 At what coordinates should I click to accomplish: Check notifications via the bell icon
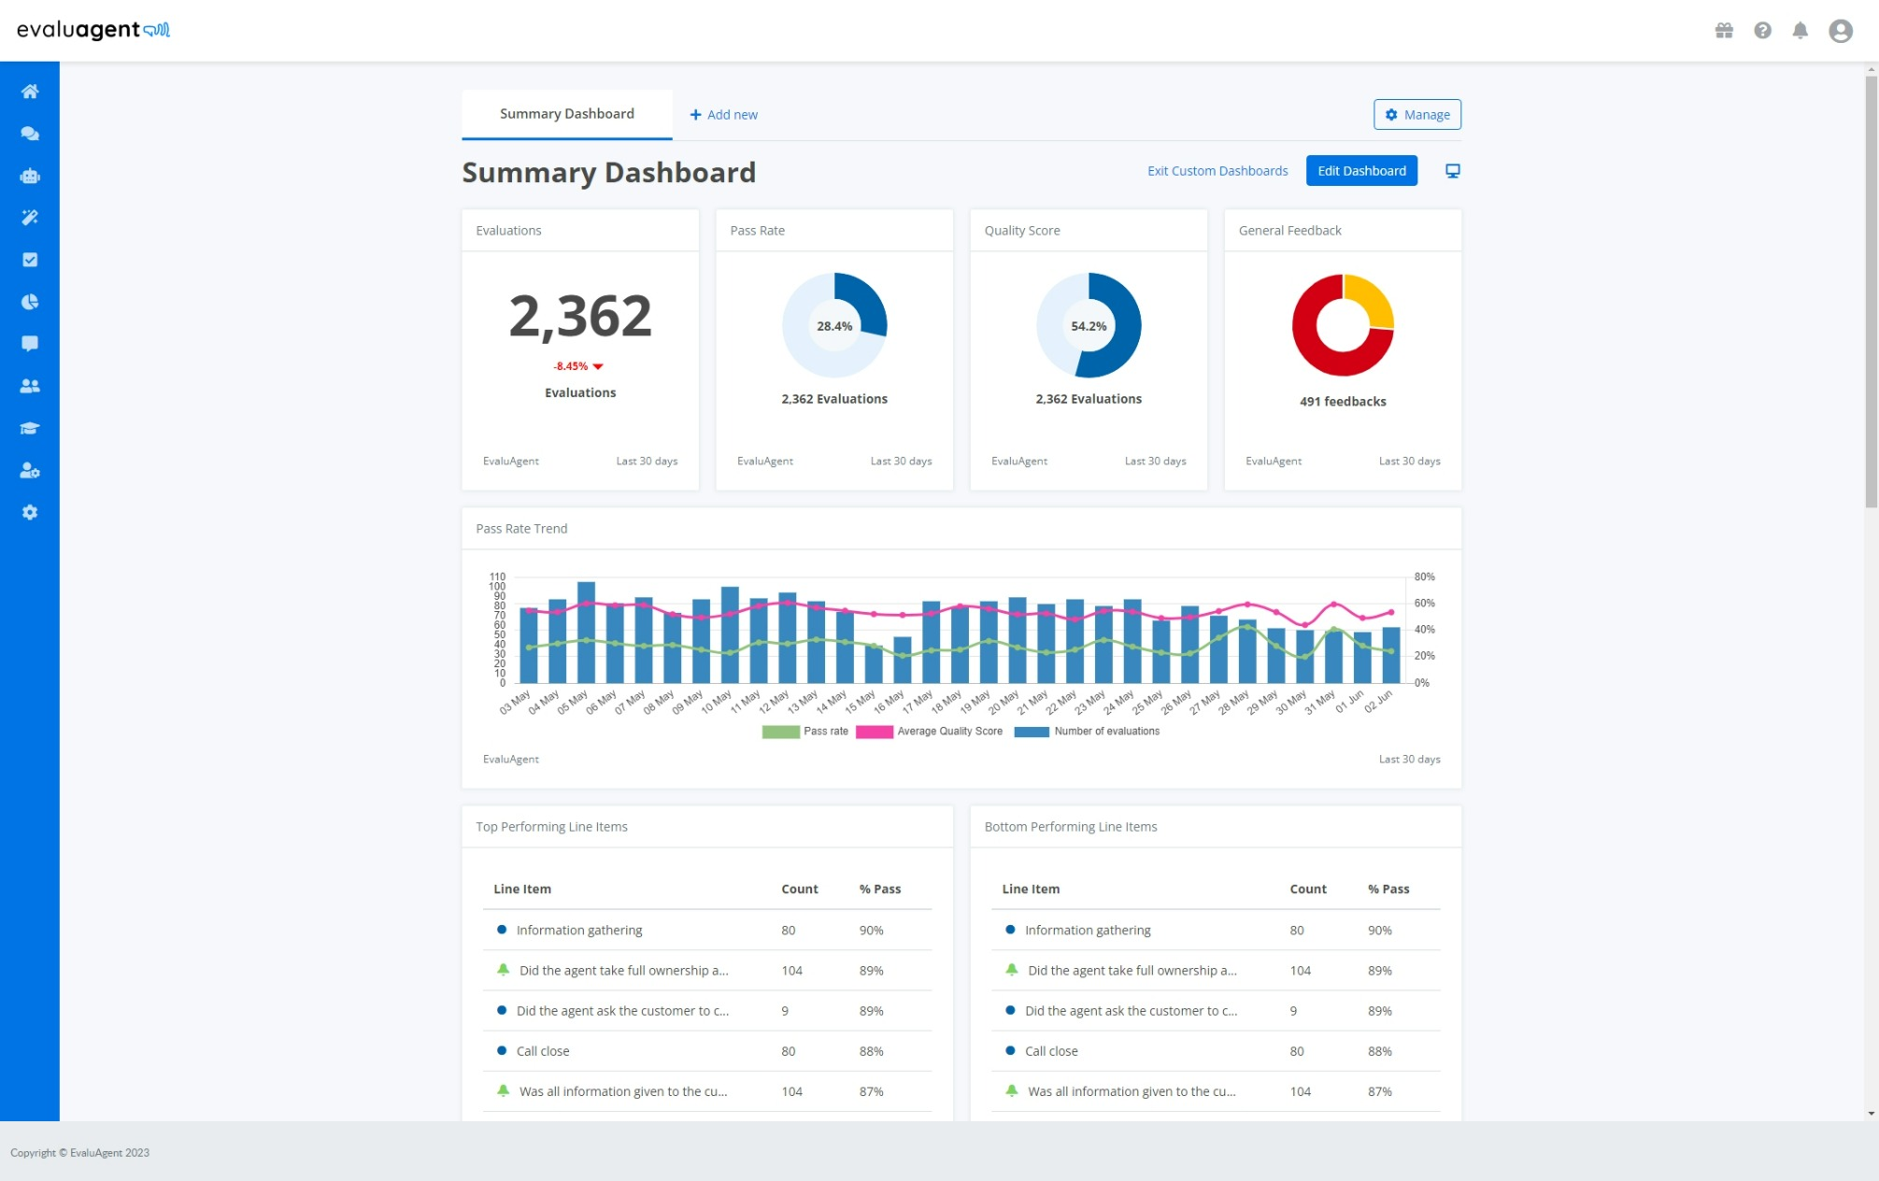(x=1799, y=30)
